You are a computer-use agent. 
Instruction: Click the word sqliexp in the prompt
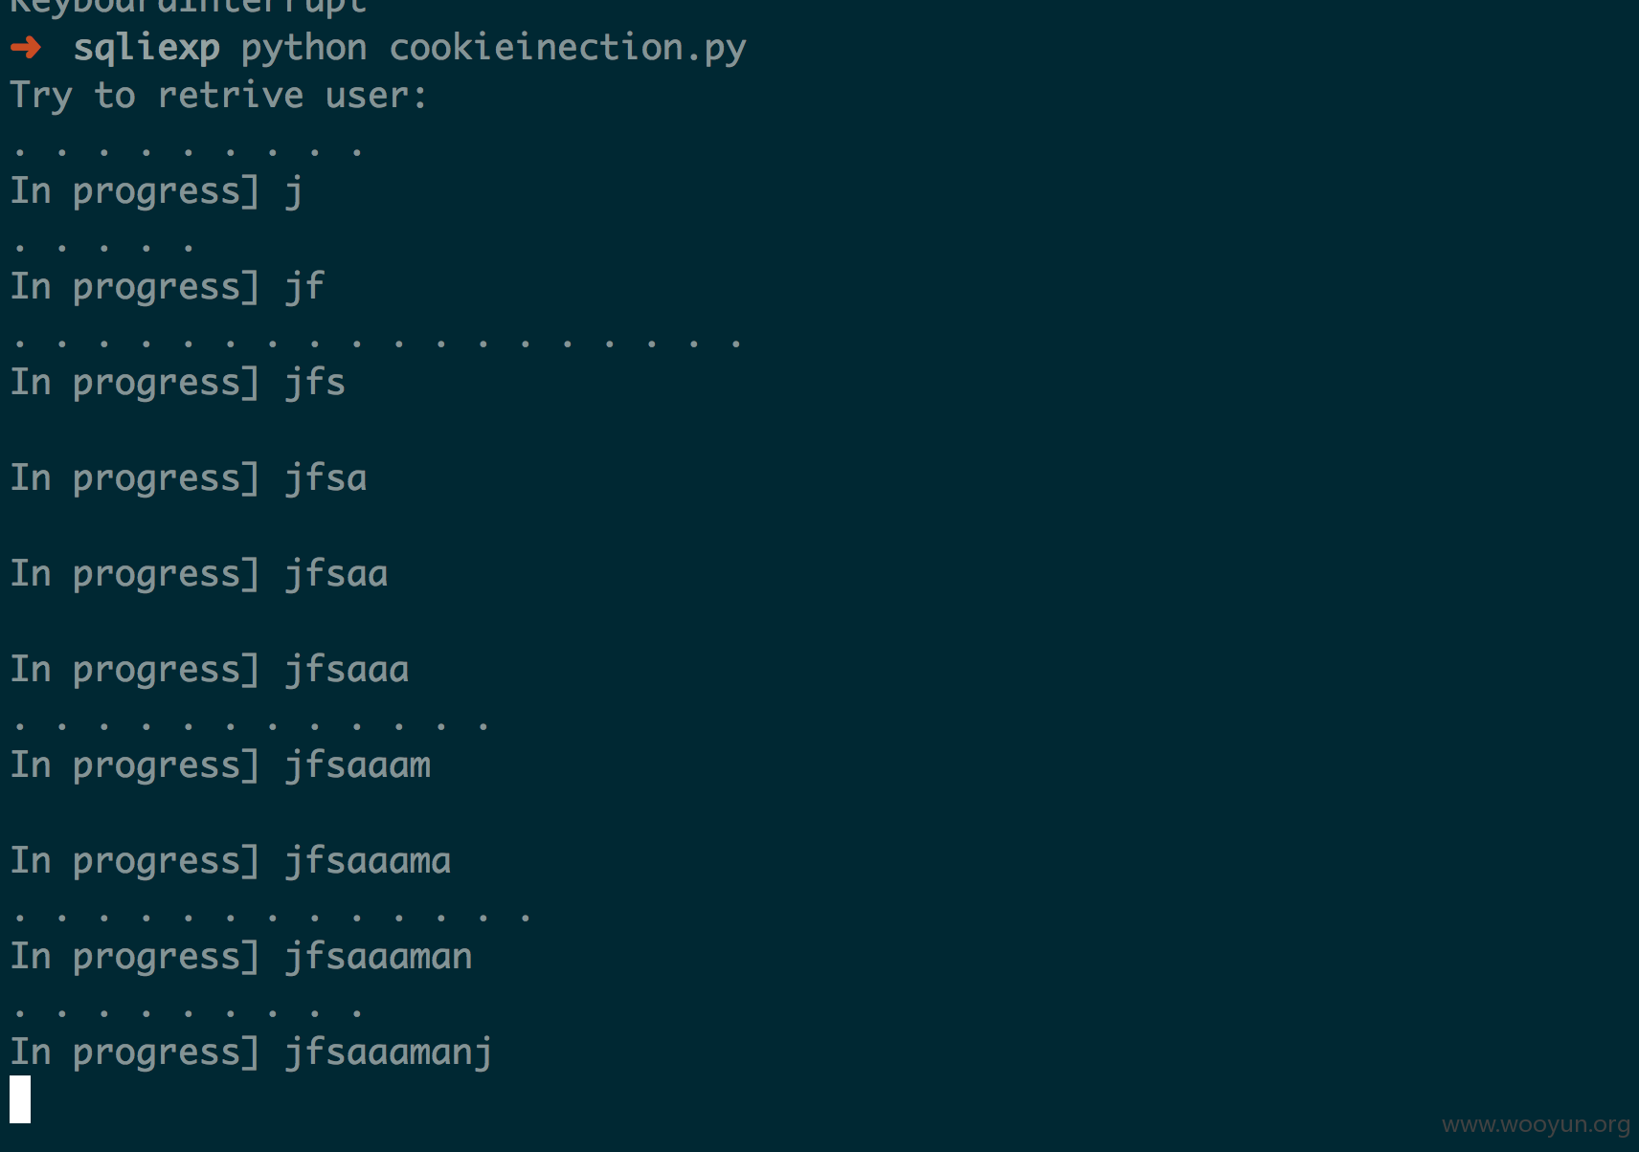coord(146,48)
